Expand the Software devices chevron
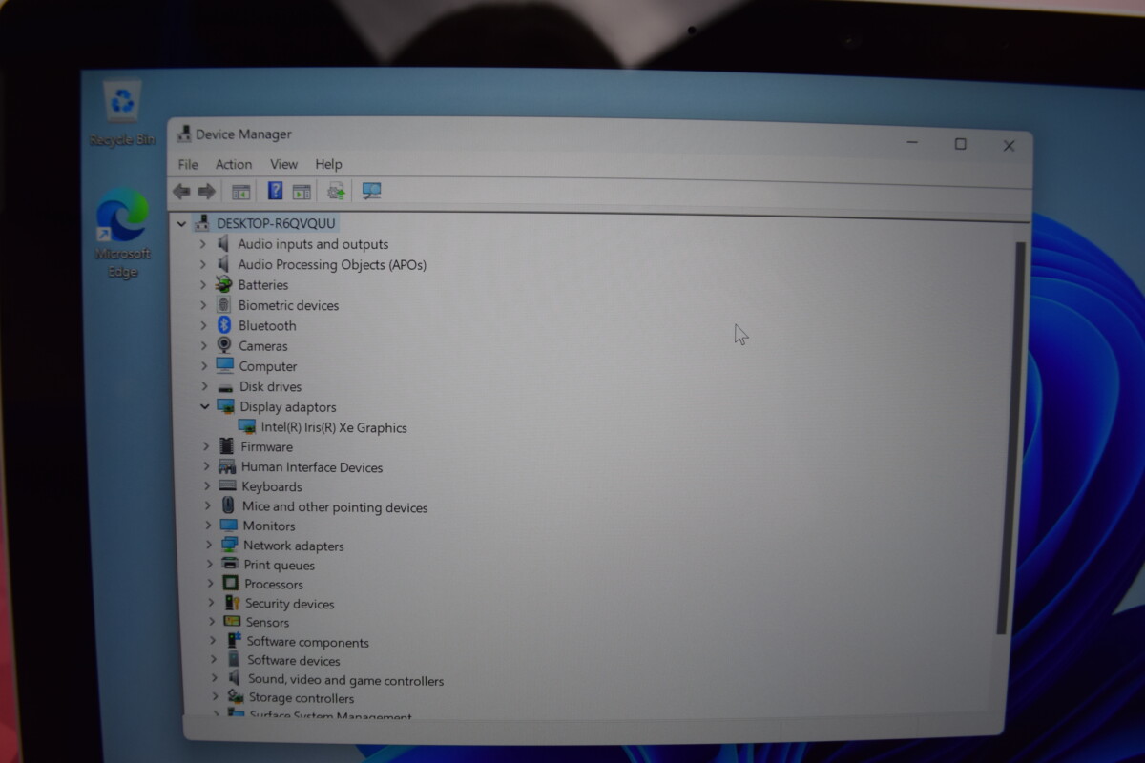The image size is (1145, 763). click(213, 659)
